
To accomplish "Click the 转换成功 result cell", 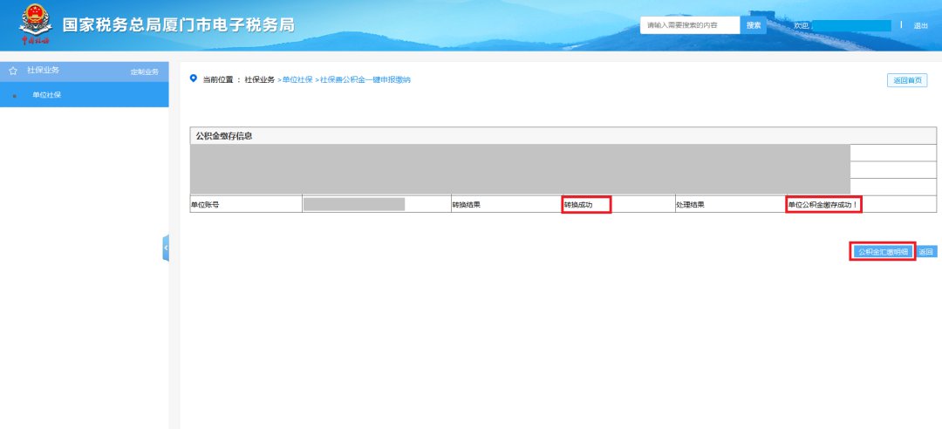I will click(x=585, y=205).
